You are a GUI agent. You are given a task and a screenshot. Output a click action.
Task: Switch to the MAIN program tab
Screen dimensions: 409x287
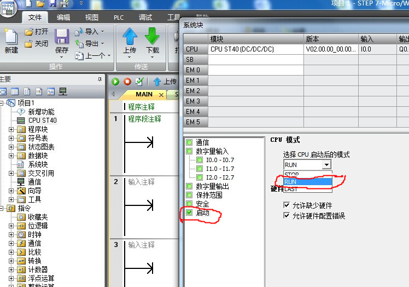click(x=144, y=94)
